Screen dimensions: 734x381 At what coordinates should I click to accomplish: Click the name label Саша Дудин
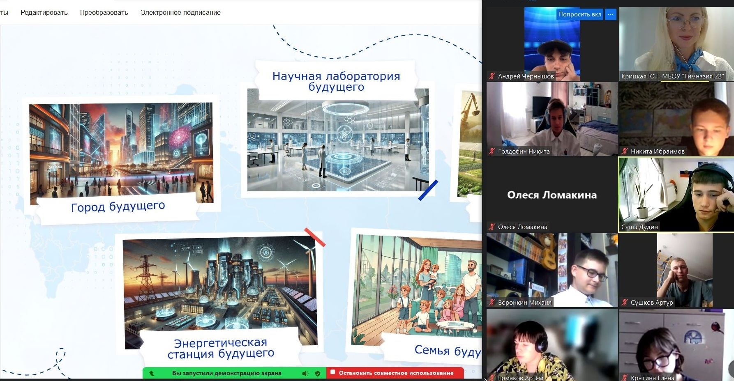tap(639, 227)
